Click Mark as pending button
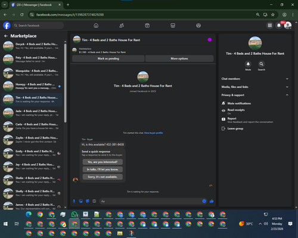Image resolution: width=298 pixels, height=238 pixels. (x=108, y=58)
